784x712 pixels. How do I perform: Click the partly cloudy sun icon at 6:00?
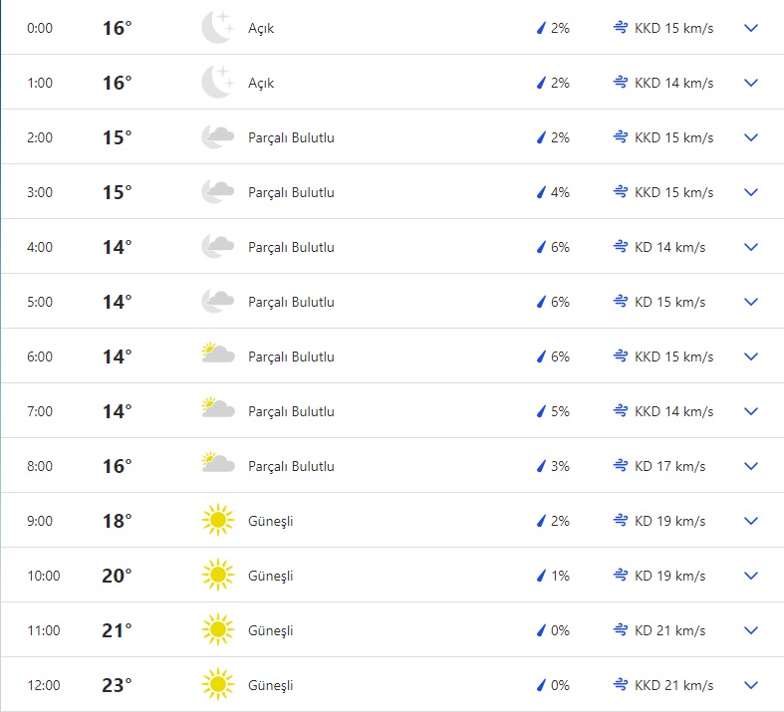(217, 356)
